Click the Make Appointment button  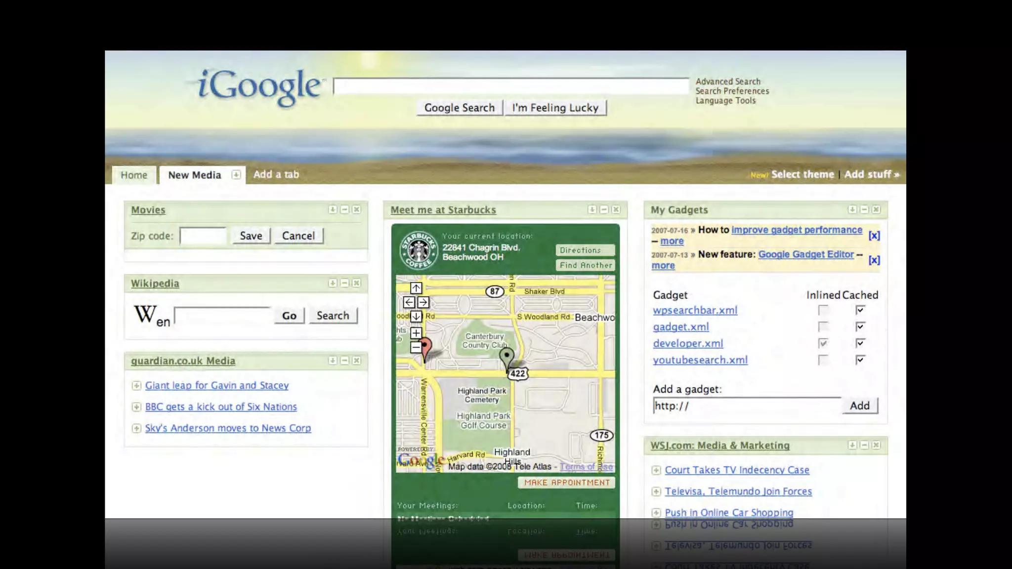tap(566, 483)
